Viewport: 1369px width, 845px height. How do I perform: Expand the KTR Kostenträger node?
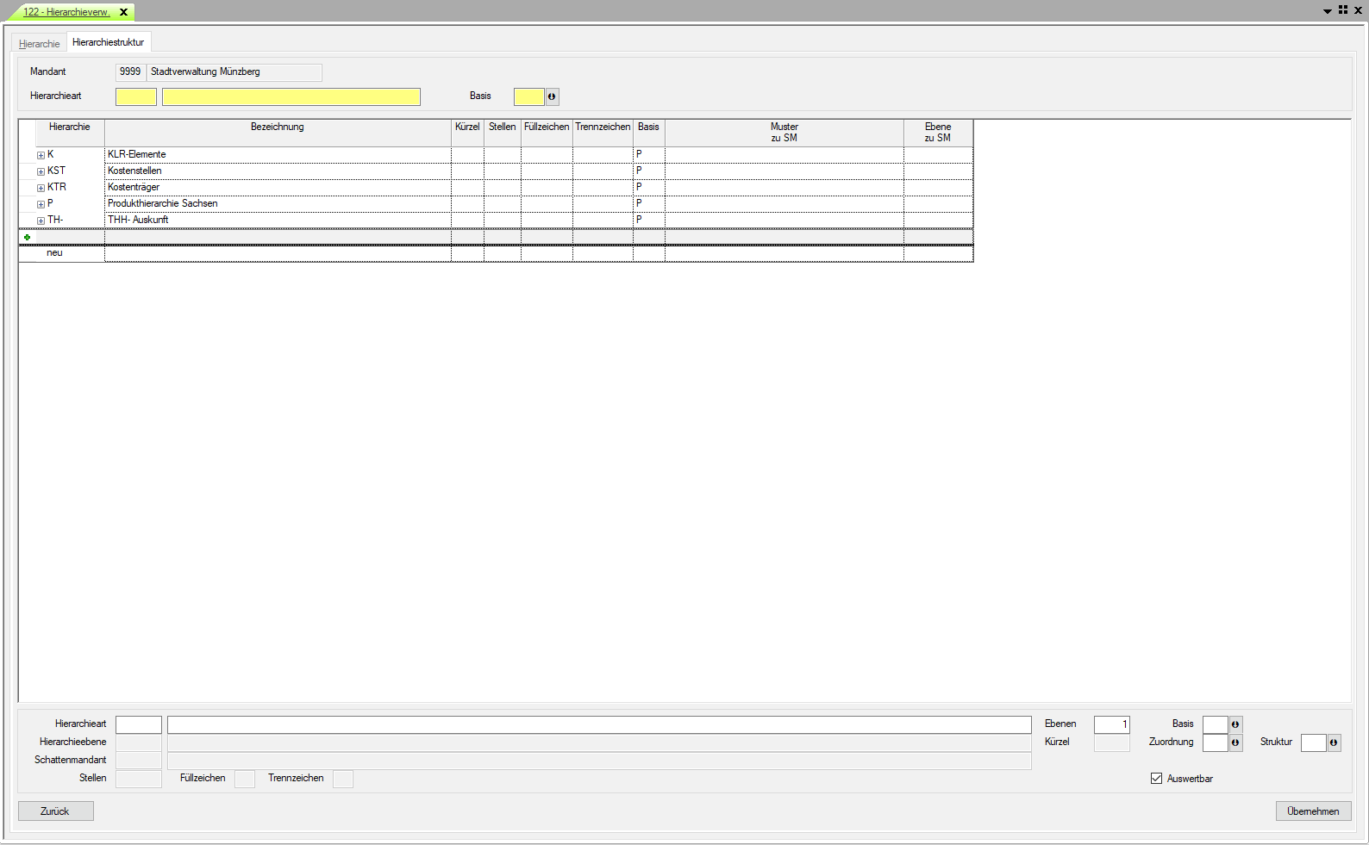click(41, 188)
